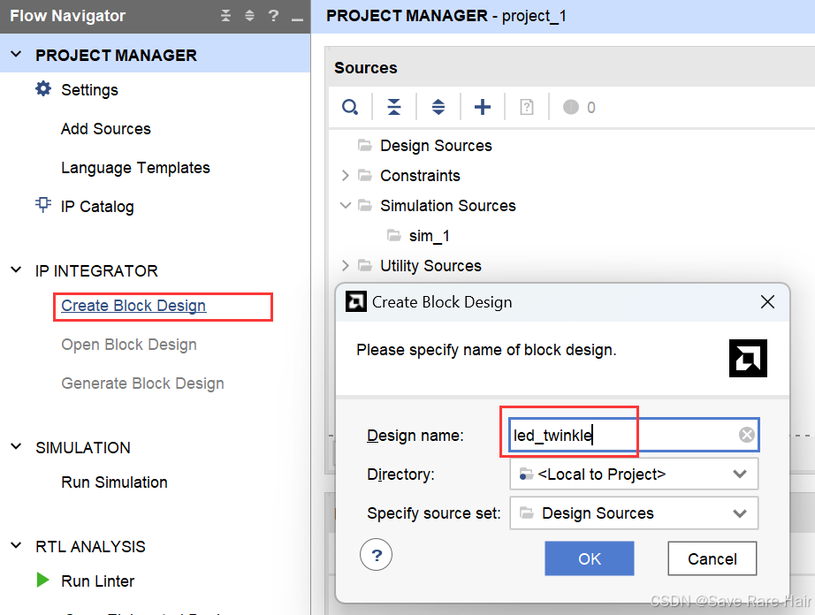The width and height of the screenshot is (815, 615).
Task: Click the IP INTEGRATOR heading
Action: (96, 270)
